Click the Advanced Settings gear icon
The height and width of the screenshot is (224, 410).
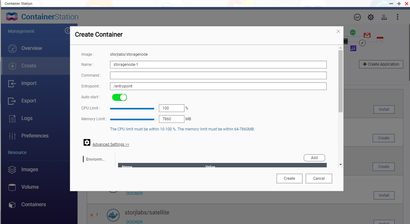87,142
